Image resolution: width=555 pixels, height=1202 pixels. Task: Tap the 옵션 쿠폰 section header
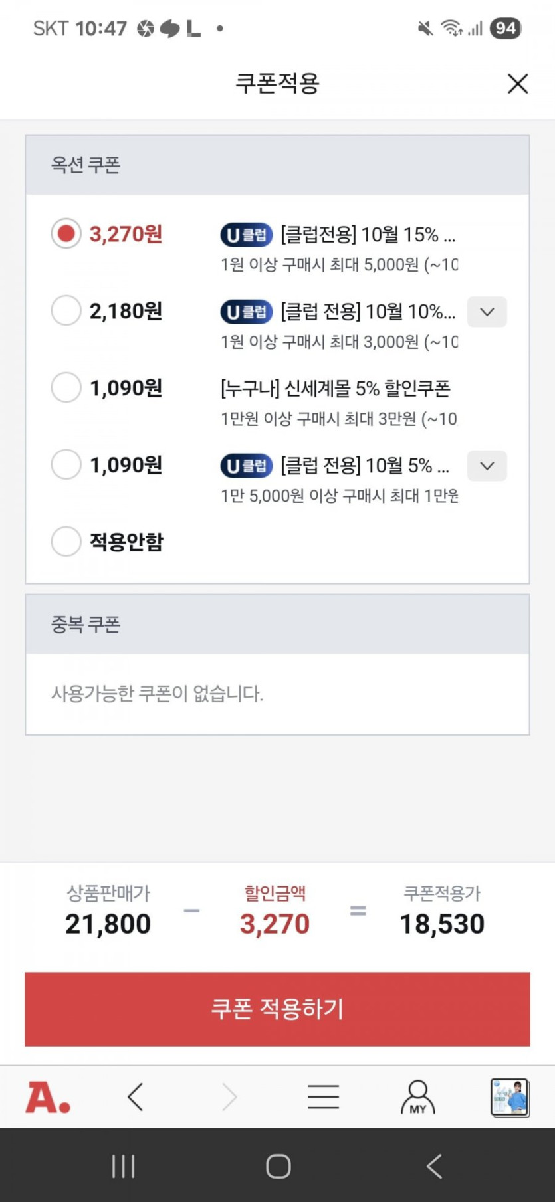tap(86, 165)
